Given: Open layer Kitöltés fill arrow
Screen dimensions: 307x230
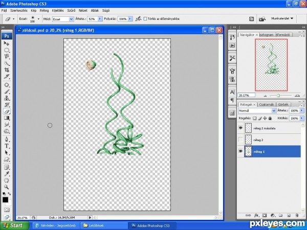Looking at the screenshot, I should pyautogui.click(x=302, y=119).
